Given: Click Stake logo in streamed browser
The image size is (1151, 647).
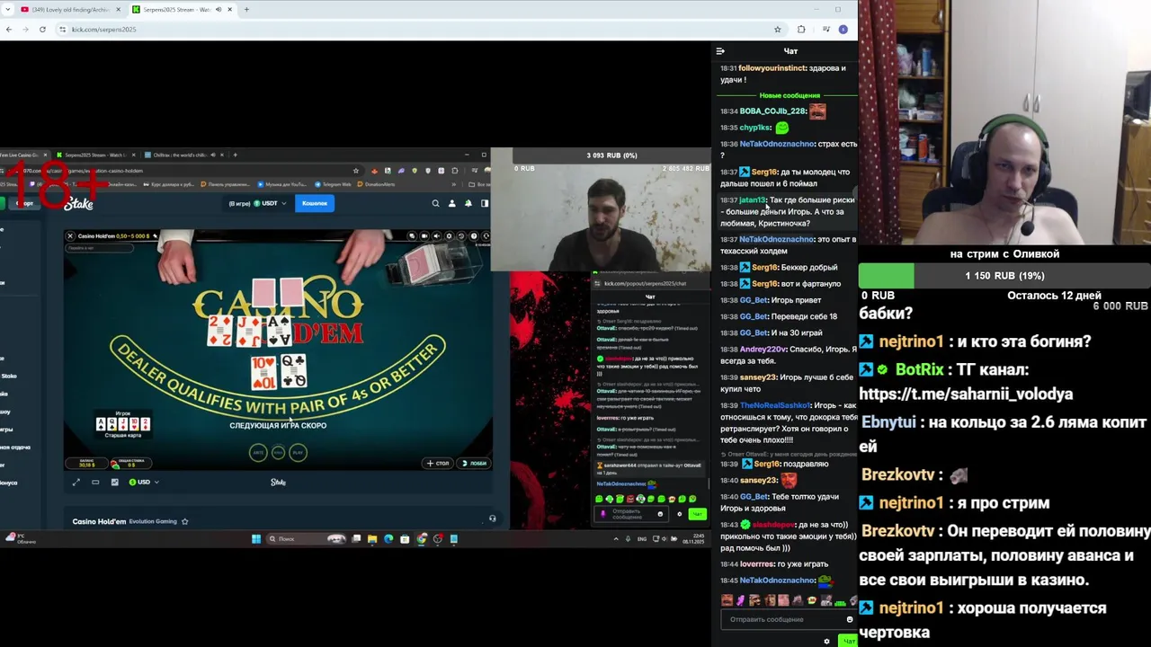Looking at the screenshot, I should [x=78, y=204].
